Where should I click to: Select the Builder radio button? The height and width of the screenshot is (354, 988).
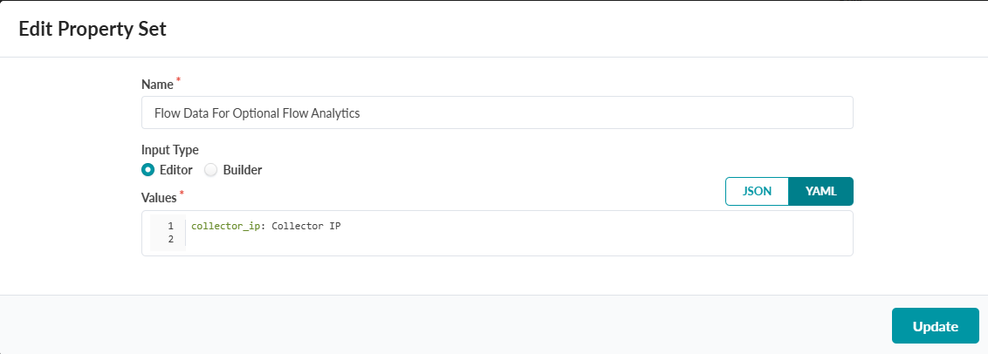pos(210,170)
